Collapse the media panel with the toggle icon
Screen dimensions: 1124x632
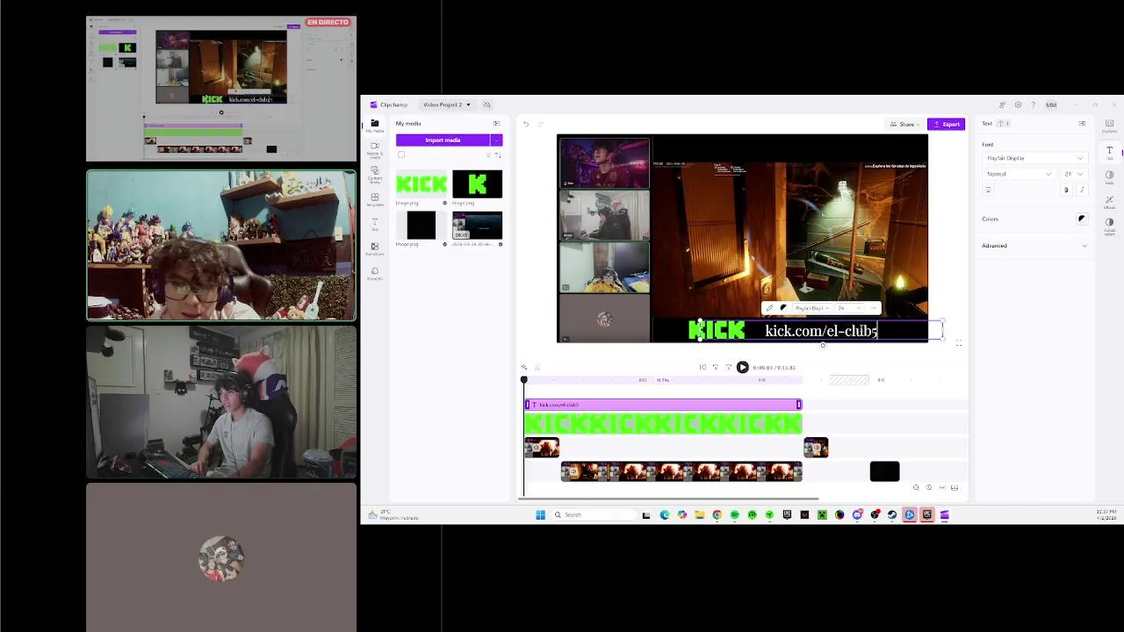pos(496,124)
